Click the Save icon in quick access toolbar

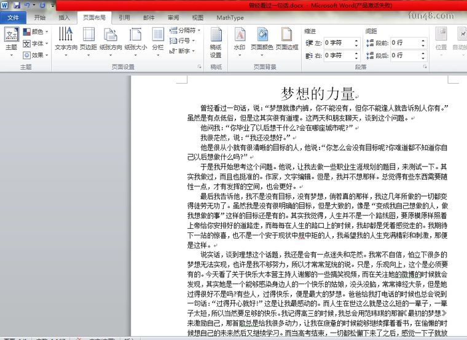coord(17,5)
